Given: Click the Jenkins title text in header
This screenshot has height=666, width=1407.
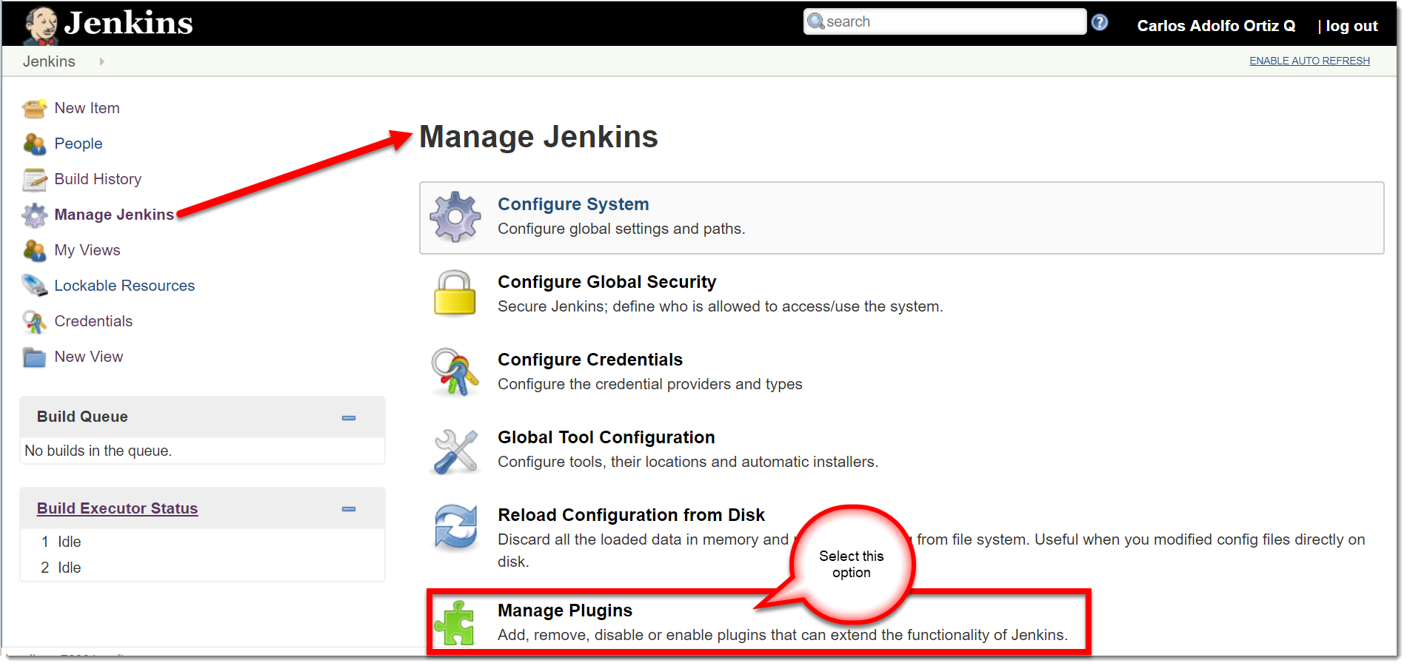Looking at the screenshot, I should [129, 23].
